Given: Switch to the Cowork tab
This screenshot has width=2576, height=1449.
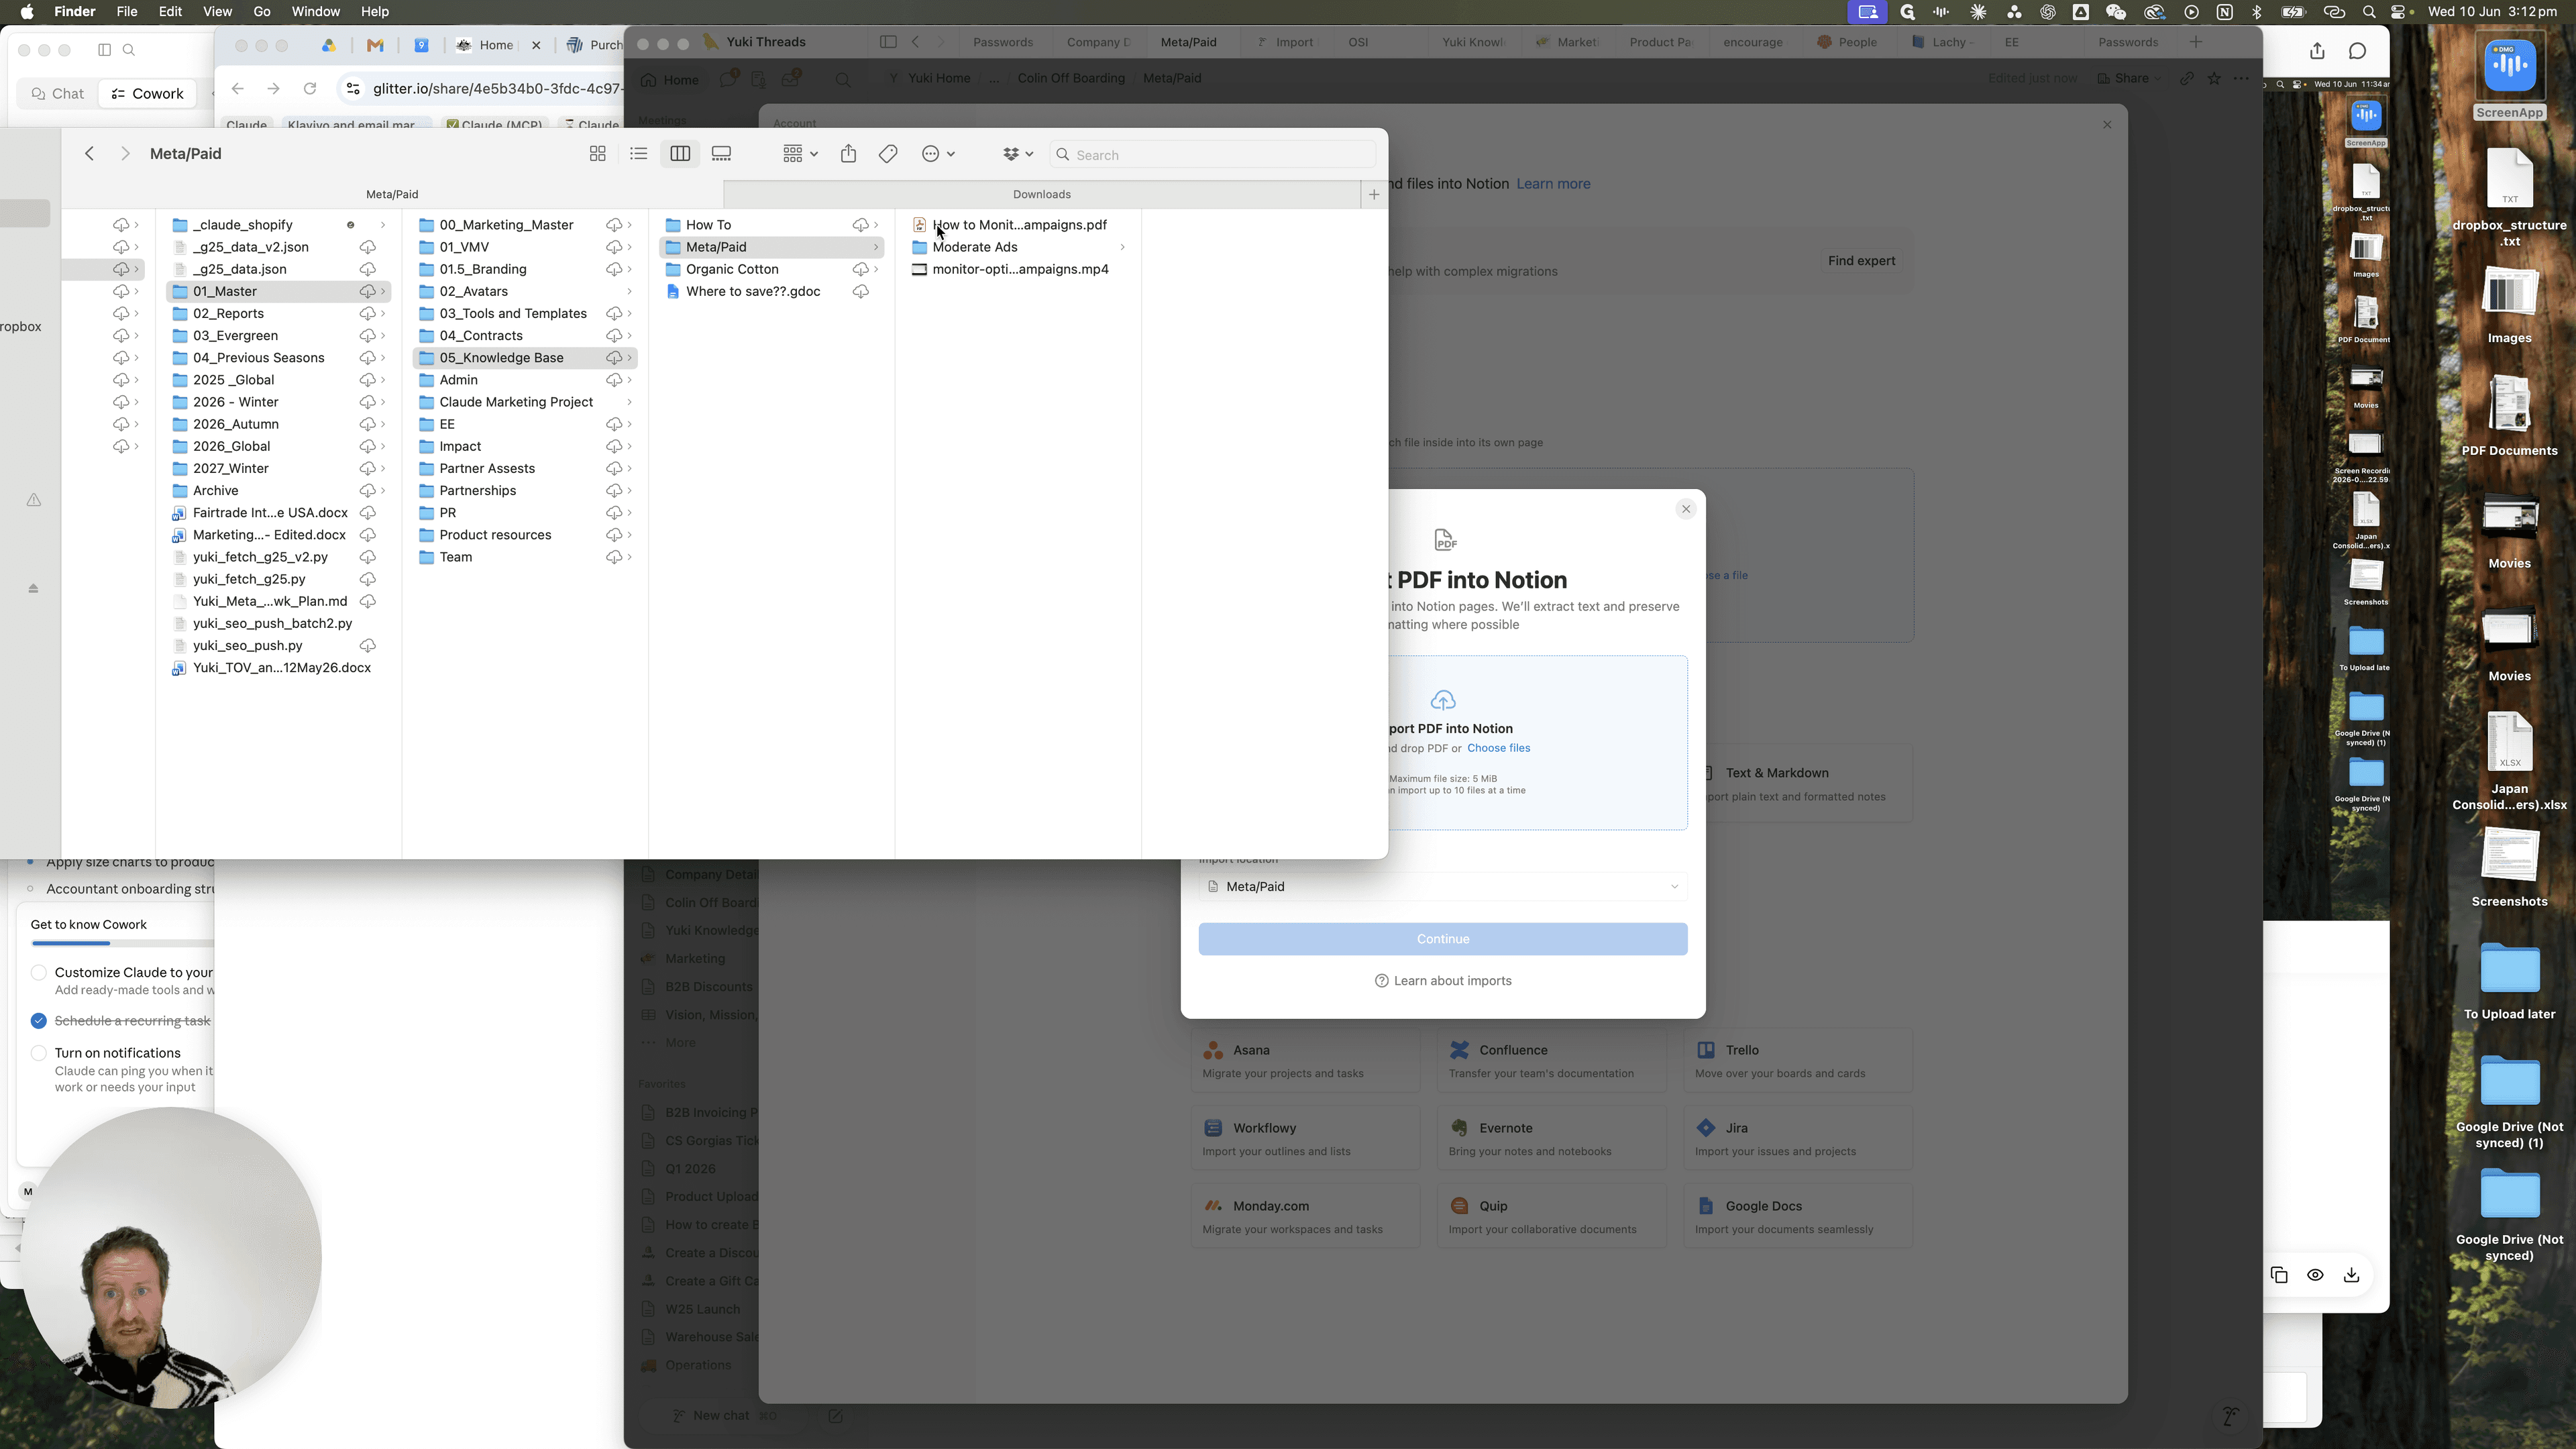Looking at the screenshot, I should tap(147, 94).
